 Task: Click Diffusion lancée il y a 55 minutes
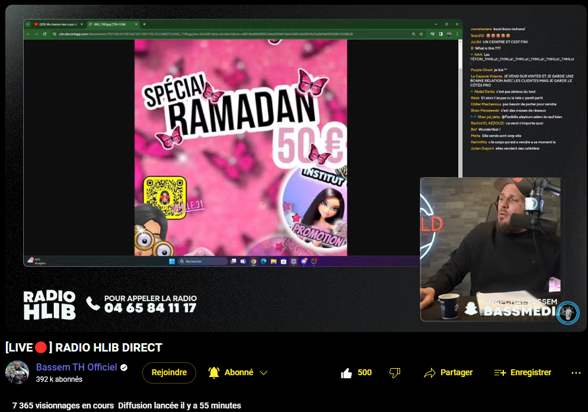point(180,405)
